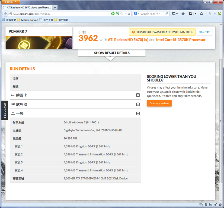The height and width of the screenshot is (208, 224).
Task: Click the orange warning icon in result banner
Action: (133, 32)
